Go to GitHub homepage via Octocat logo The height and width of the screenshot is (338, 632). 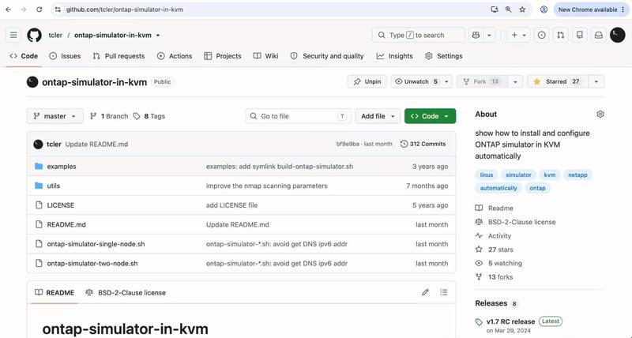click(x=34, y=35)
